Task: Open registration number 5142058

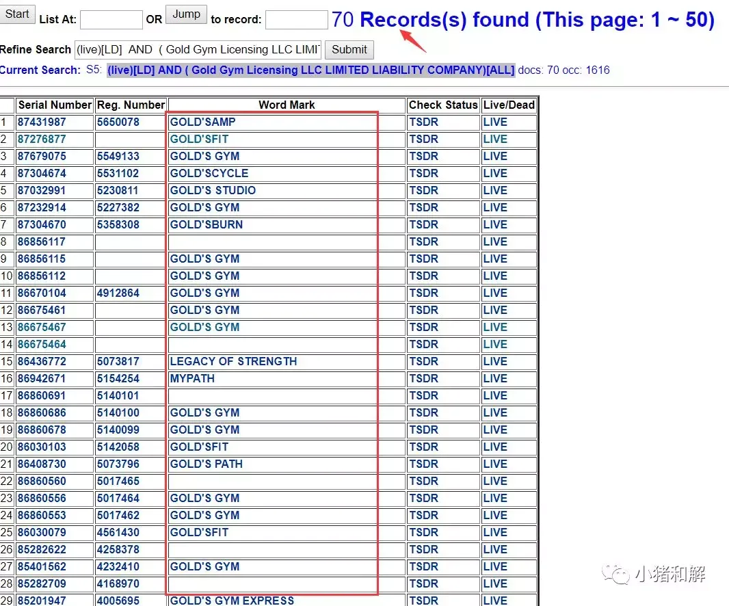Action: [118, 447]
